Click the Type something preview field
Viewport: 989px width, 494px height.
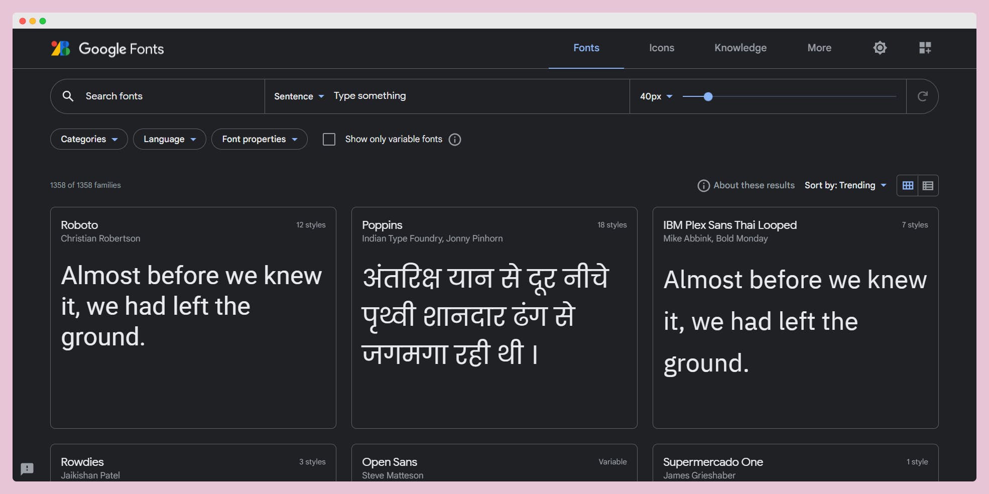click(479, 96)
